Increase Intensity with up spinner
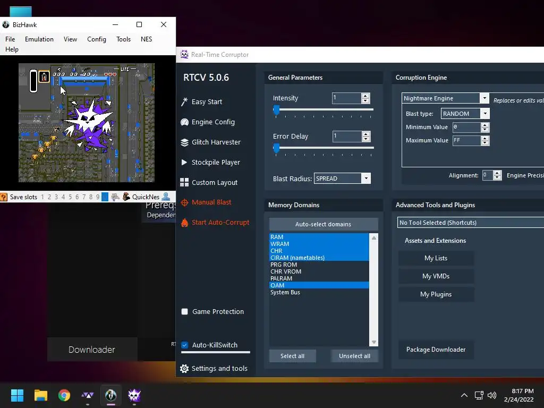Viewport: 544px width, 408px height. click(x=365, y=96)
